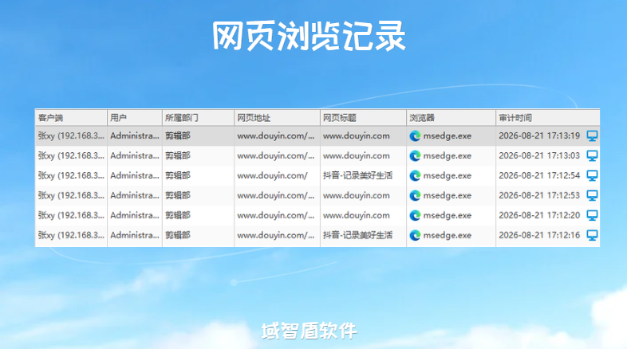Sort by the 用户 column header

[x=135, y=118]
